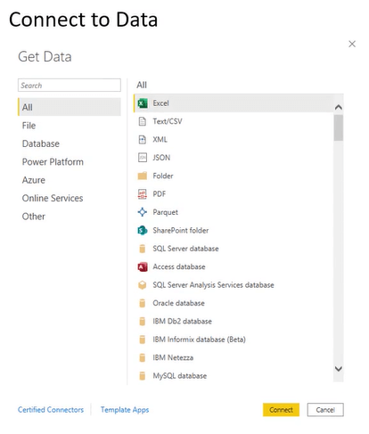Click the SharePoint folder icon

coord(143,230)
